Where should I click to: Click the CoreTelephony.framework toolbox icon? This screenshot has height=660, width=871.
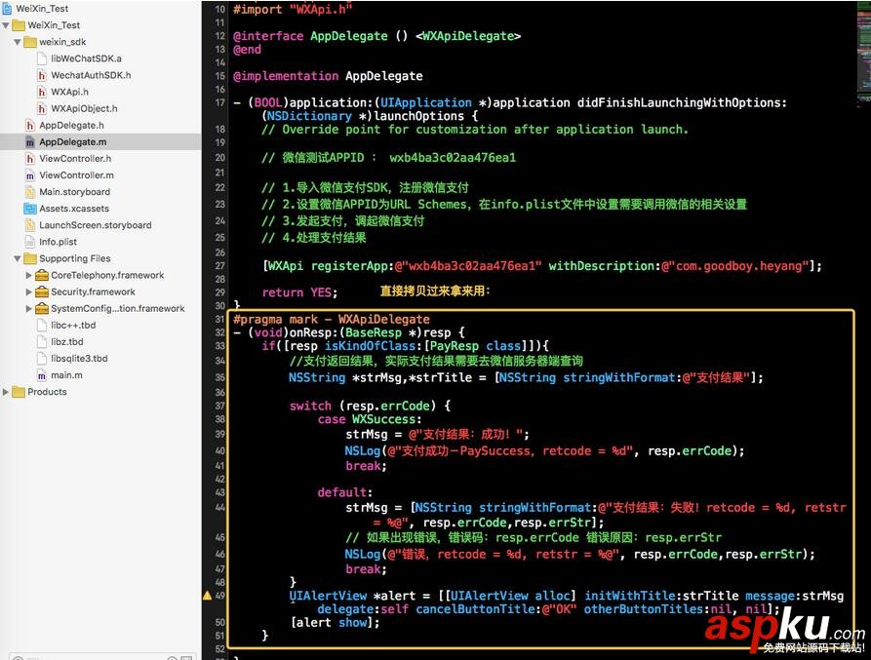[42, 275]
